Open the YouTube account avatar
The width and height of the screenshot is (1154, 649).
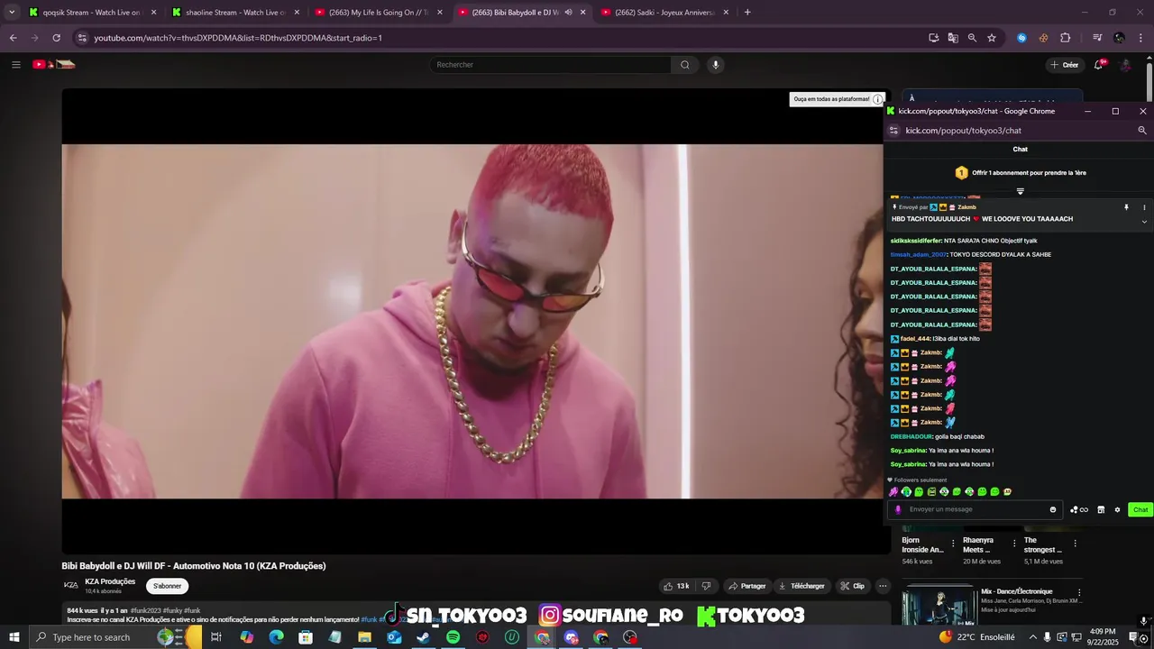pos(1125,65)
